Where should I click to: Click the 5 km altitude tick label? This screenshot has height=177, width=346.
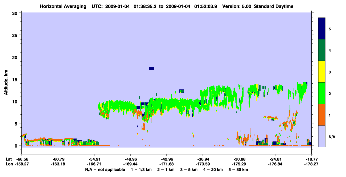[x=17, y=123]
